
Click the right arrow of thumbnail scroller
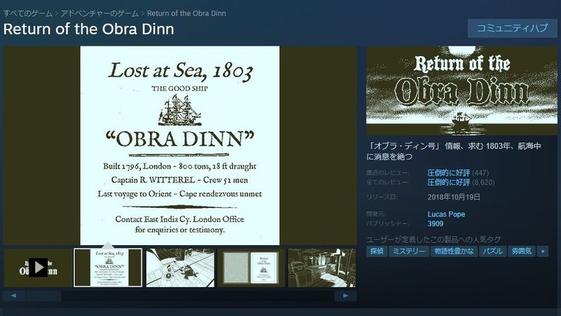click(345, 296)
